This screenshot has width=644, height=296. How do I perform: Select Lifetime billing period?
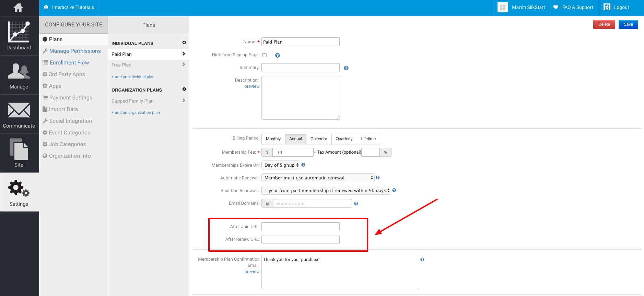[368, 139]
